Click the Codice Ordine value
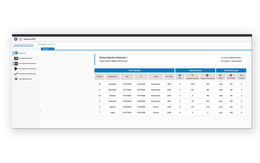 119,61
